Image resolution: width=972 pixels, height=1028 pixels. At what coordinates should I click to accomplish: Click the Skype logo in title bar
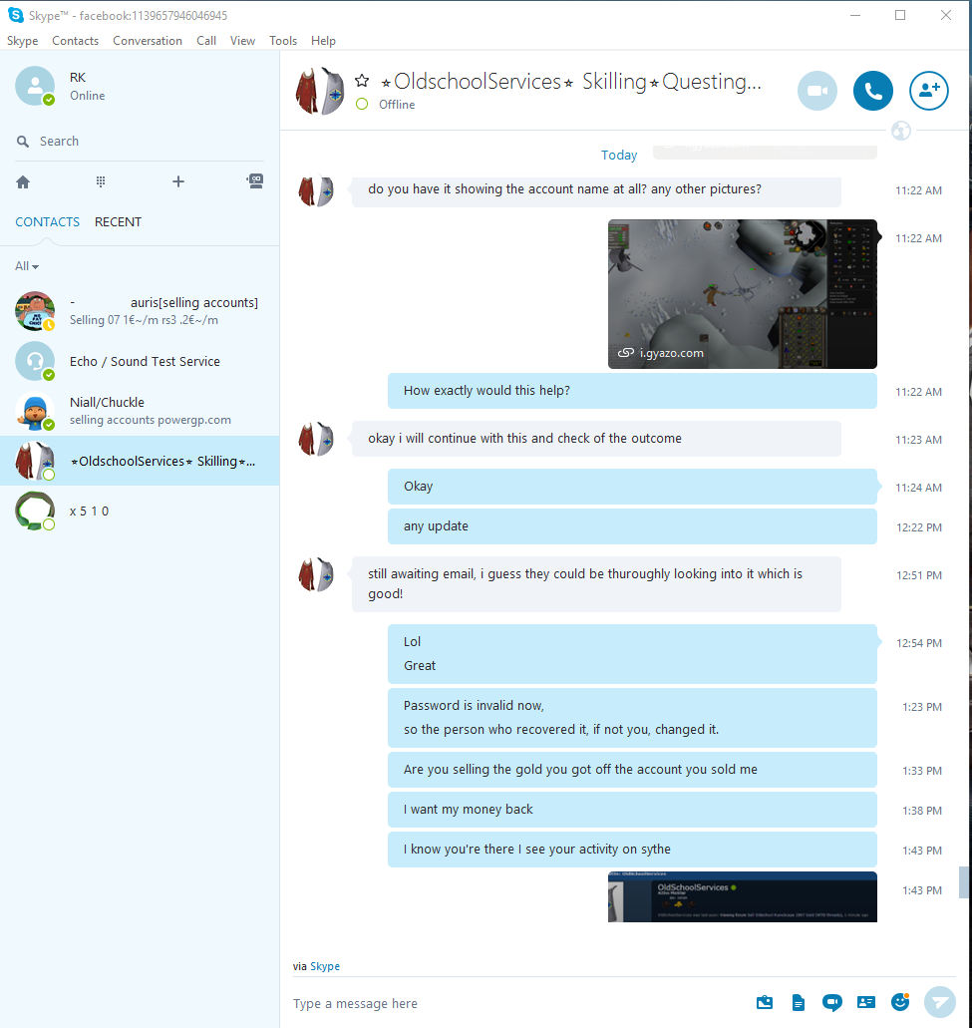point(16,15)
